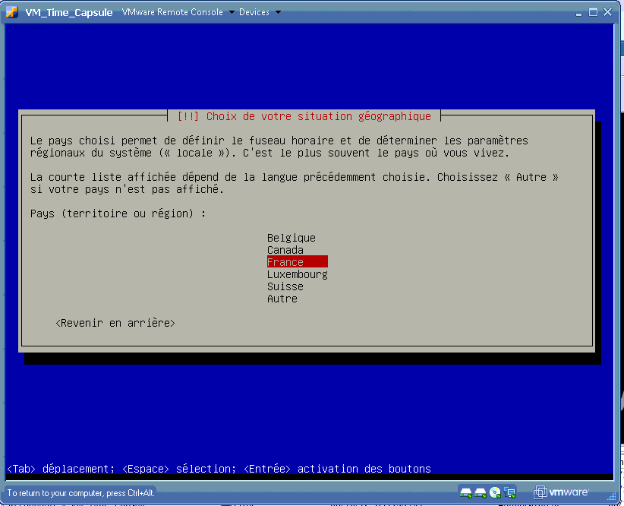The width and height of the screenshot is (624, 506).
Task: Choose the highlighted France entry
Action: pos(298,262)
